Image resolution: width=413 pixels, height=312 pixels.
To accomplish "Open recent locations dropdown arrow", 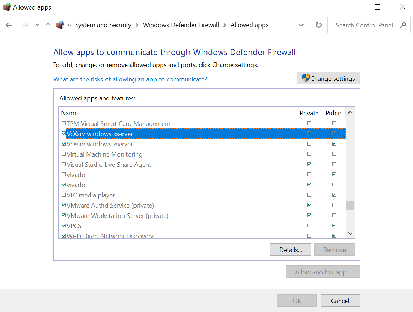I will [x=37, y=25].
